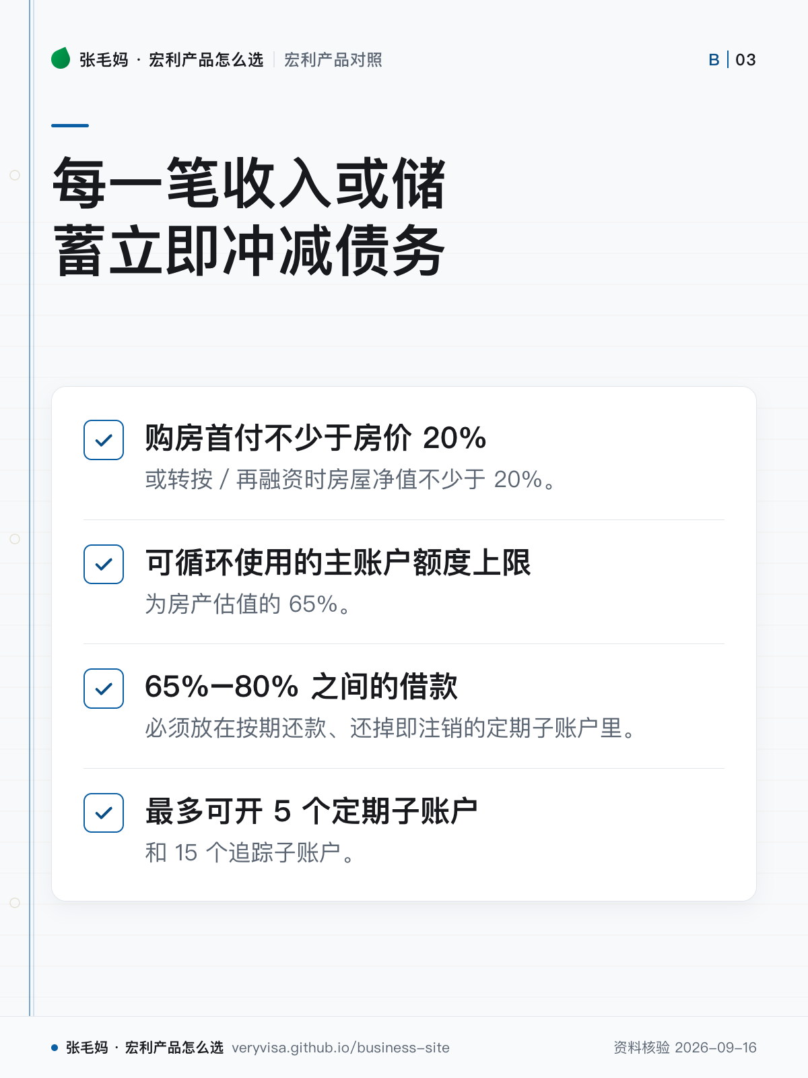The image size is (808, 1078).
Task: Toggle checkbox for 最多可开 5 个定期子账户
Action: (104, 813)
